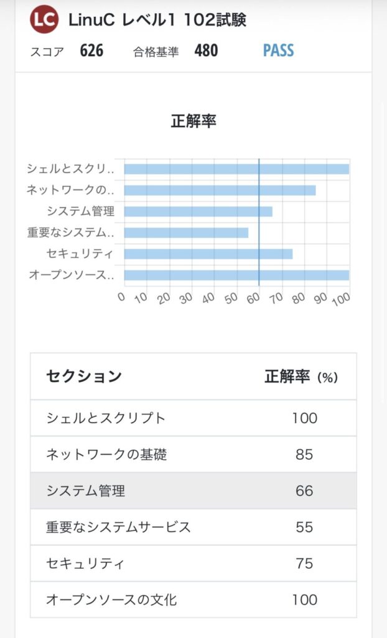Click the red LC logo icon
The image size is (387, 638).
pos(44,20)
